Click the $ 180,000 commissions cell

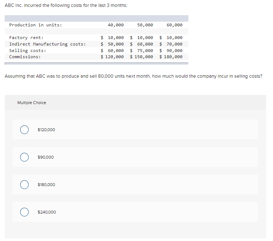tap(171, 57)
